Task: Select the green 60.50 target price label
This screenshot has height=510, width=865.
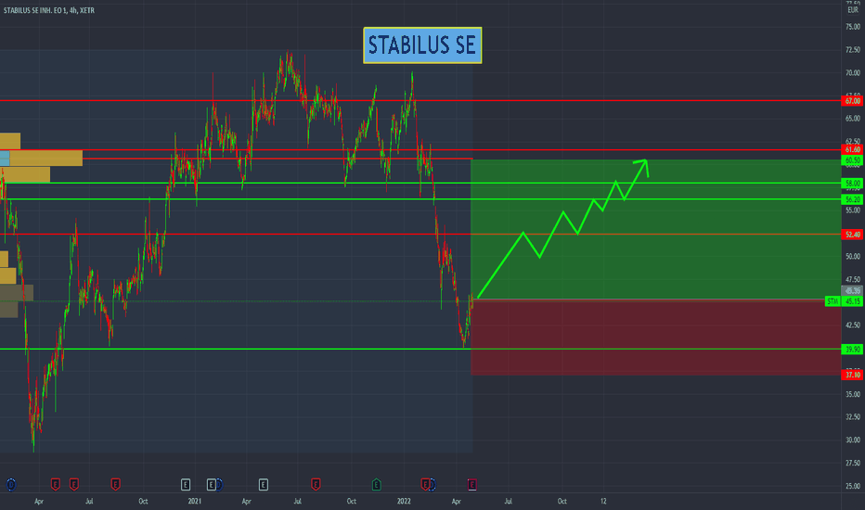Action: point(852,160)
